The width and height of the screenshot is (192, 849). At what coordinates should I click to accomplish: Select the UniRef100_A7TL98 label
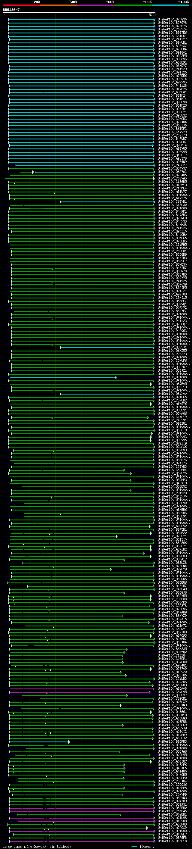[172, 818]
